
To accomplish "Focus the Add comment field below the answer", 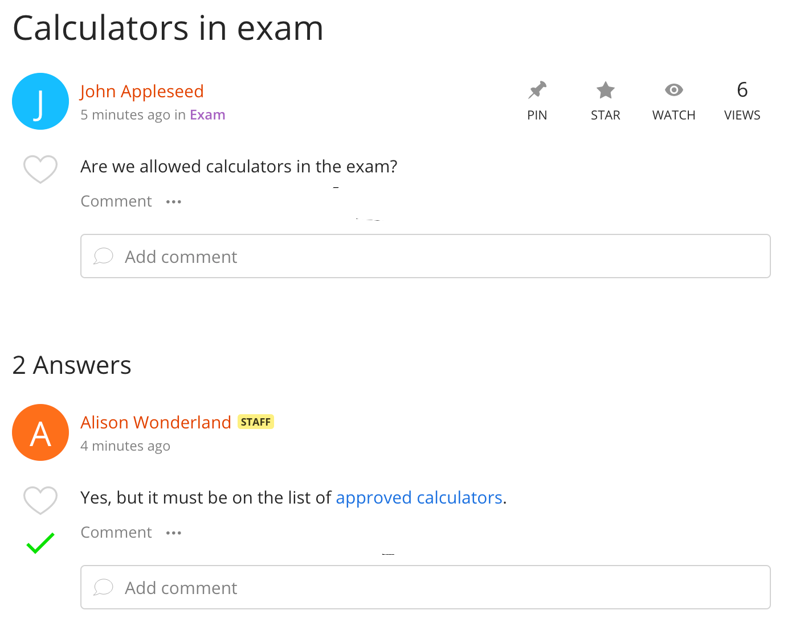I will click(425, 587).
